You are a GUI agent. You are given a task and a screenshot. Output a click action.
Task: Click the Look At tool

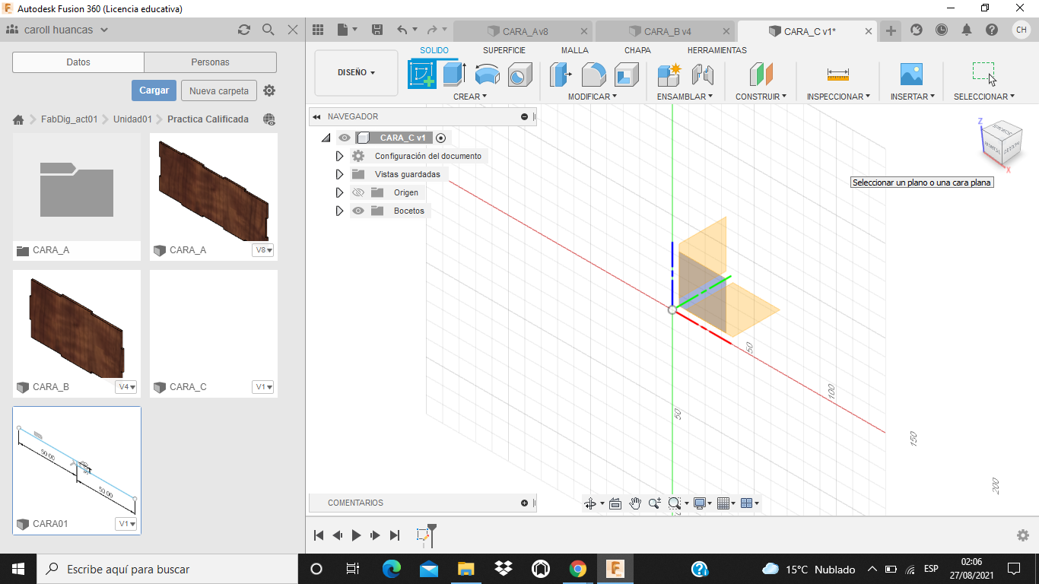(615, 503)
